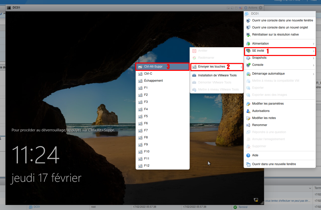Click the Snapshots icon in the menu
The height and width of the screenshot is (210, 321).
click(x=248, y=58)
